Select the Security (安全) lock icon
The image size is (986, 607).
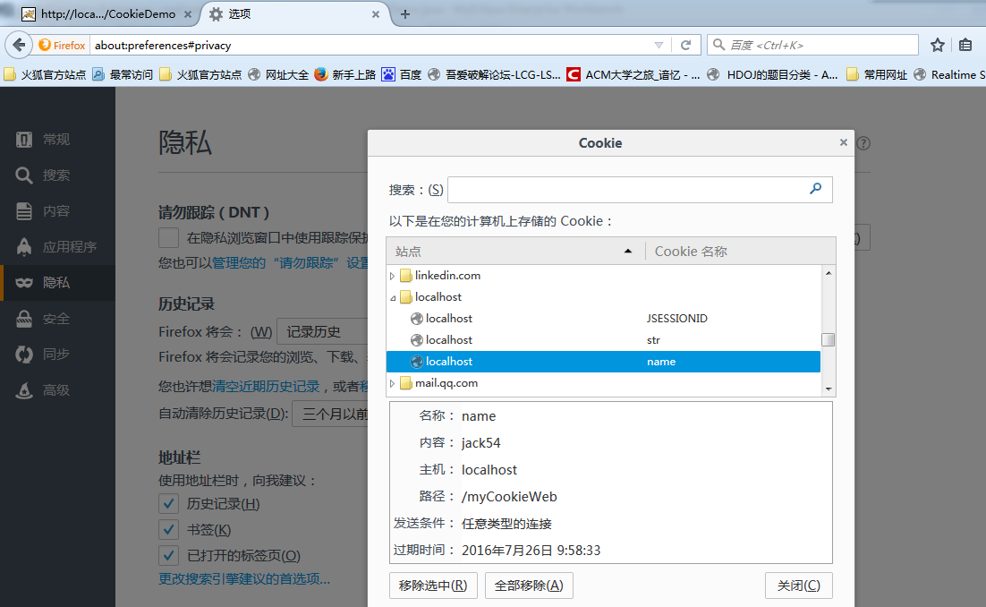click(24, 319)
